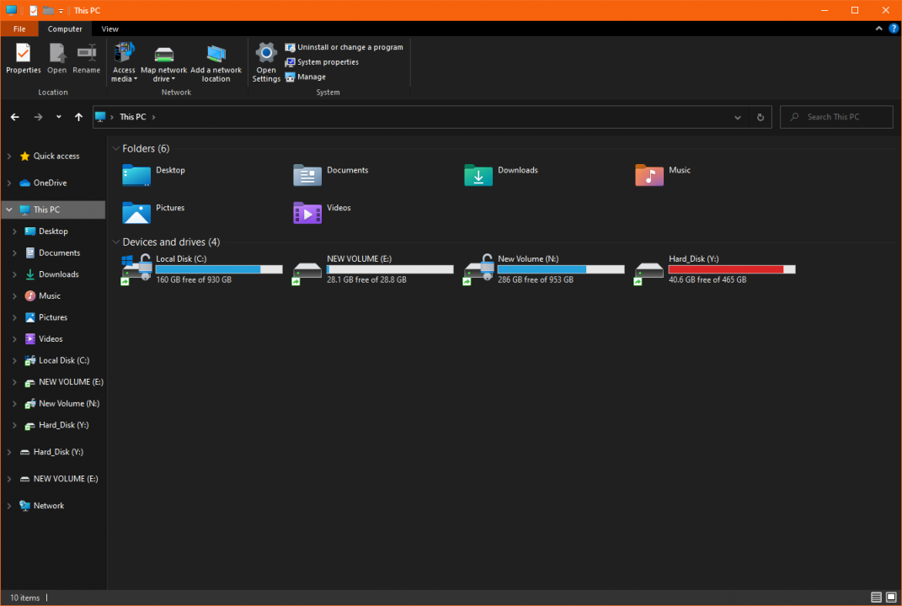Viewport: 902px width, 606px height.
Task: Go up one folder level
Action: coord(78,118)
